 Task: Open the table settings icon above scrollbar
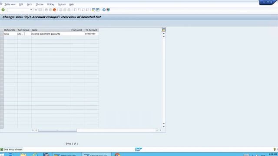[x=164, y=30]
